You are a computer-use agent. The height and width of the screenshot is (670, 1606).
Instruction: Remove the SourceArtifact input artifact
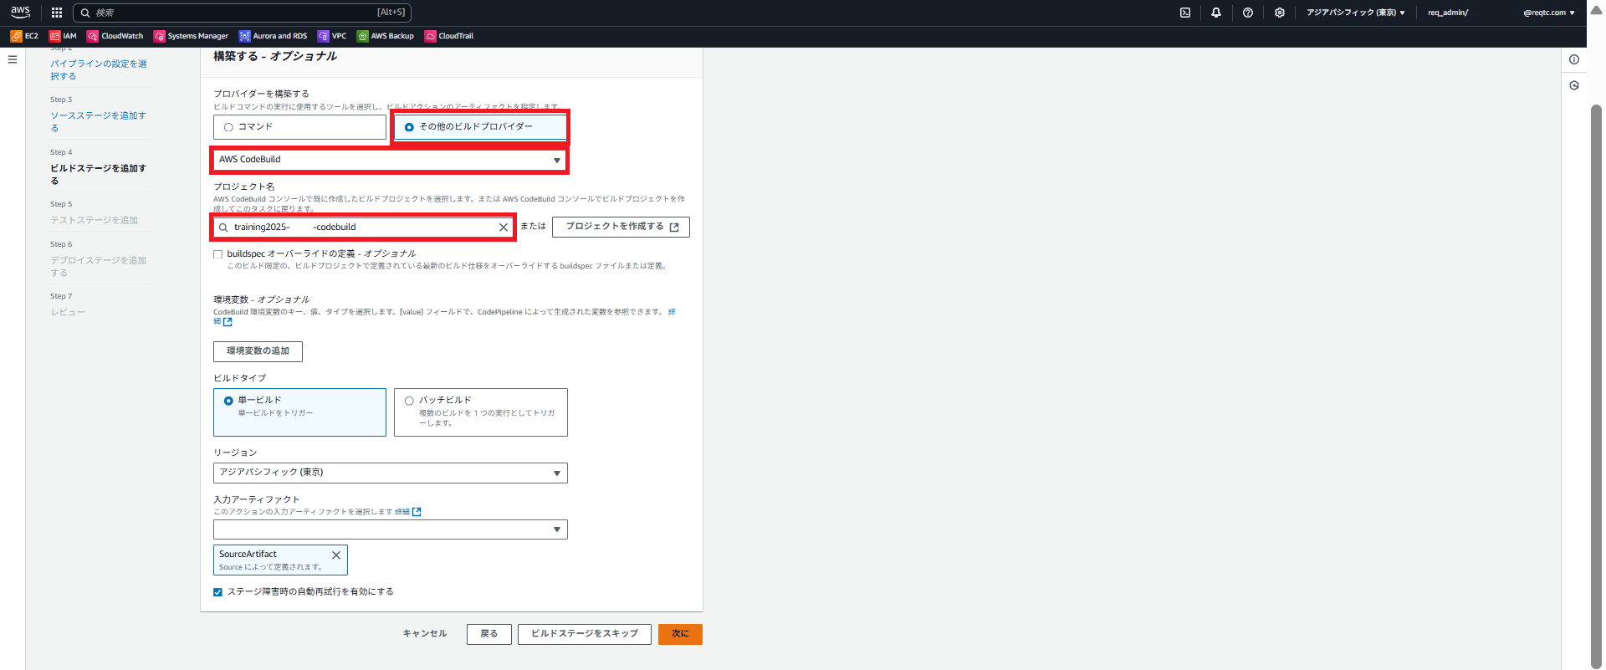pyautogui.click(x=336, y=555)
